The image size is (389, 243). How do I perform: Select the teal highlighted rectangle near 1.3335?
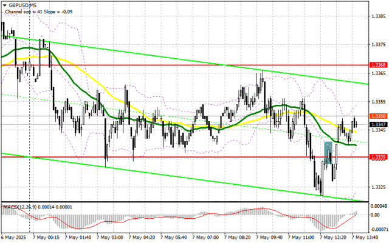(x=328, y=153)
